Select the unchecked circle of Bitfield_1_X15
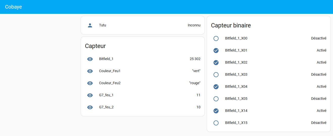Viewport: 333px width, 136px height. tap(216, 123)
